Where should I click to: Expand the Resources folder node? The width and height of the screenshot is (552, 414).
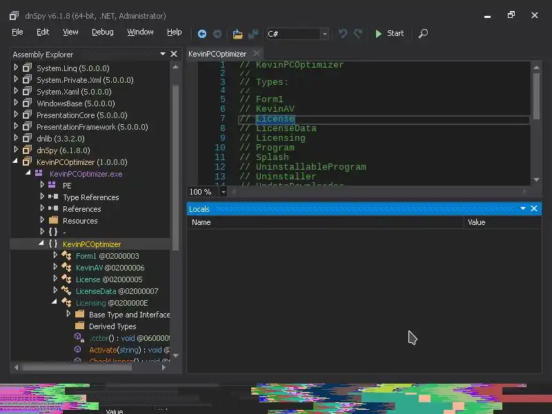coord(42,219)
